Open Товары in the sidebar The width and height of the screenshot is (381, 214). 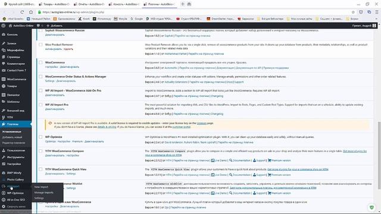tap(12, 86)
